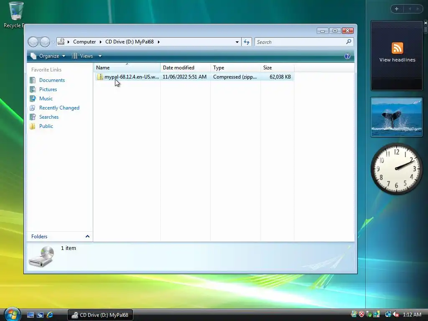The image size is (428, 321).
Task: Go forward with the Forward arrow button
Action: click(45, 42)
